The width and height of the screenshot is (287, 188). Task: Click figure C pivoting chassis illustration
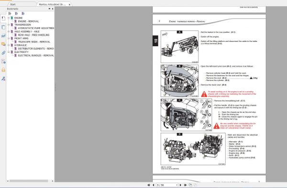(x=187, y=115)
